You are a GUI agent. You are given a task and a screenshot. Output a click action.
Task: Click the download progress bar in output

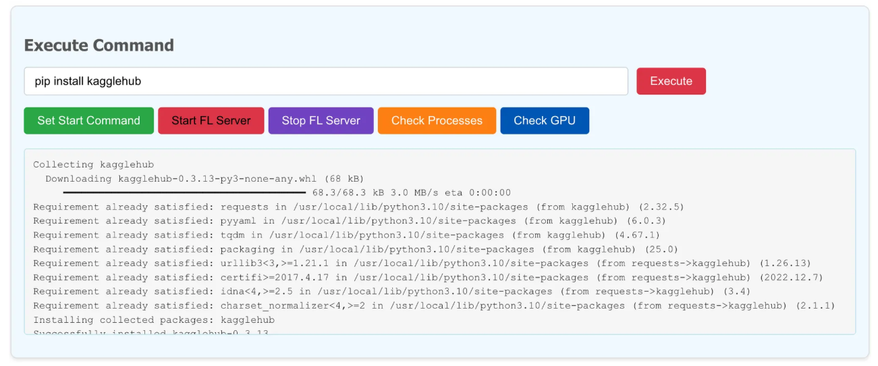click(184, 192)
